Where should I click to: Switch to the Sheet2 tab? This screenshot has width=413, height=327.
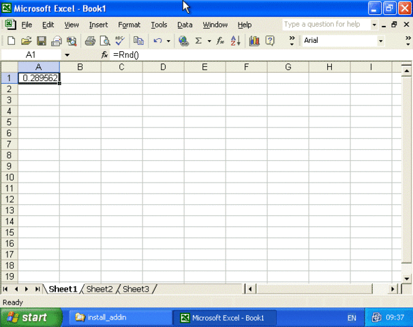100,289
